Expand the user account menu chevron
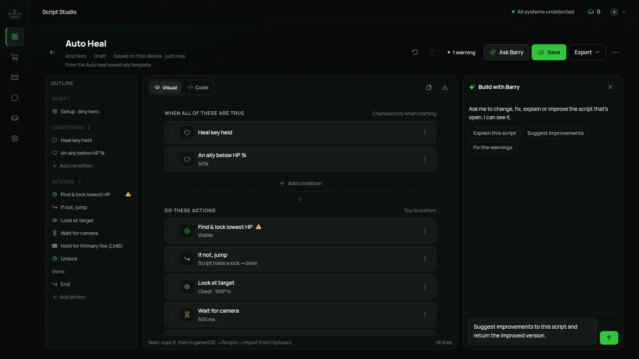Viewport: 639px width, 359px height. [624, 12]
